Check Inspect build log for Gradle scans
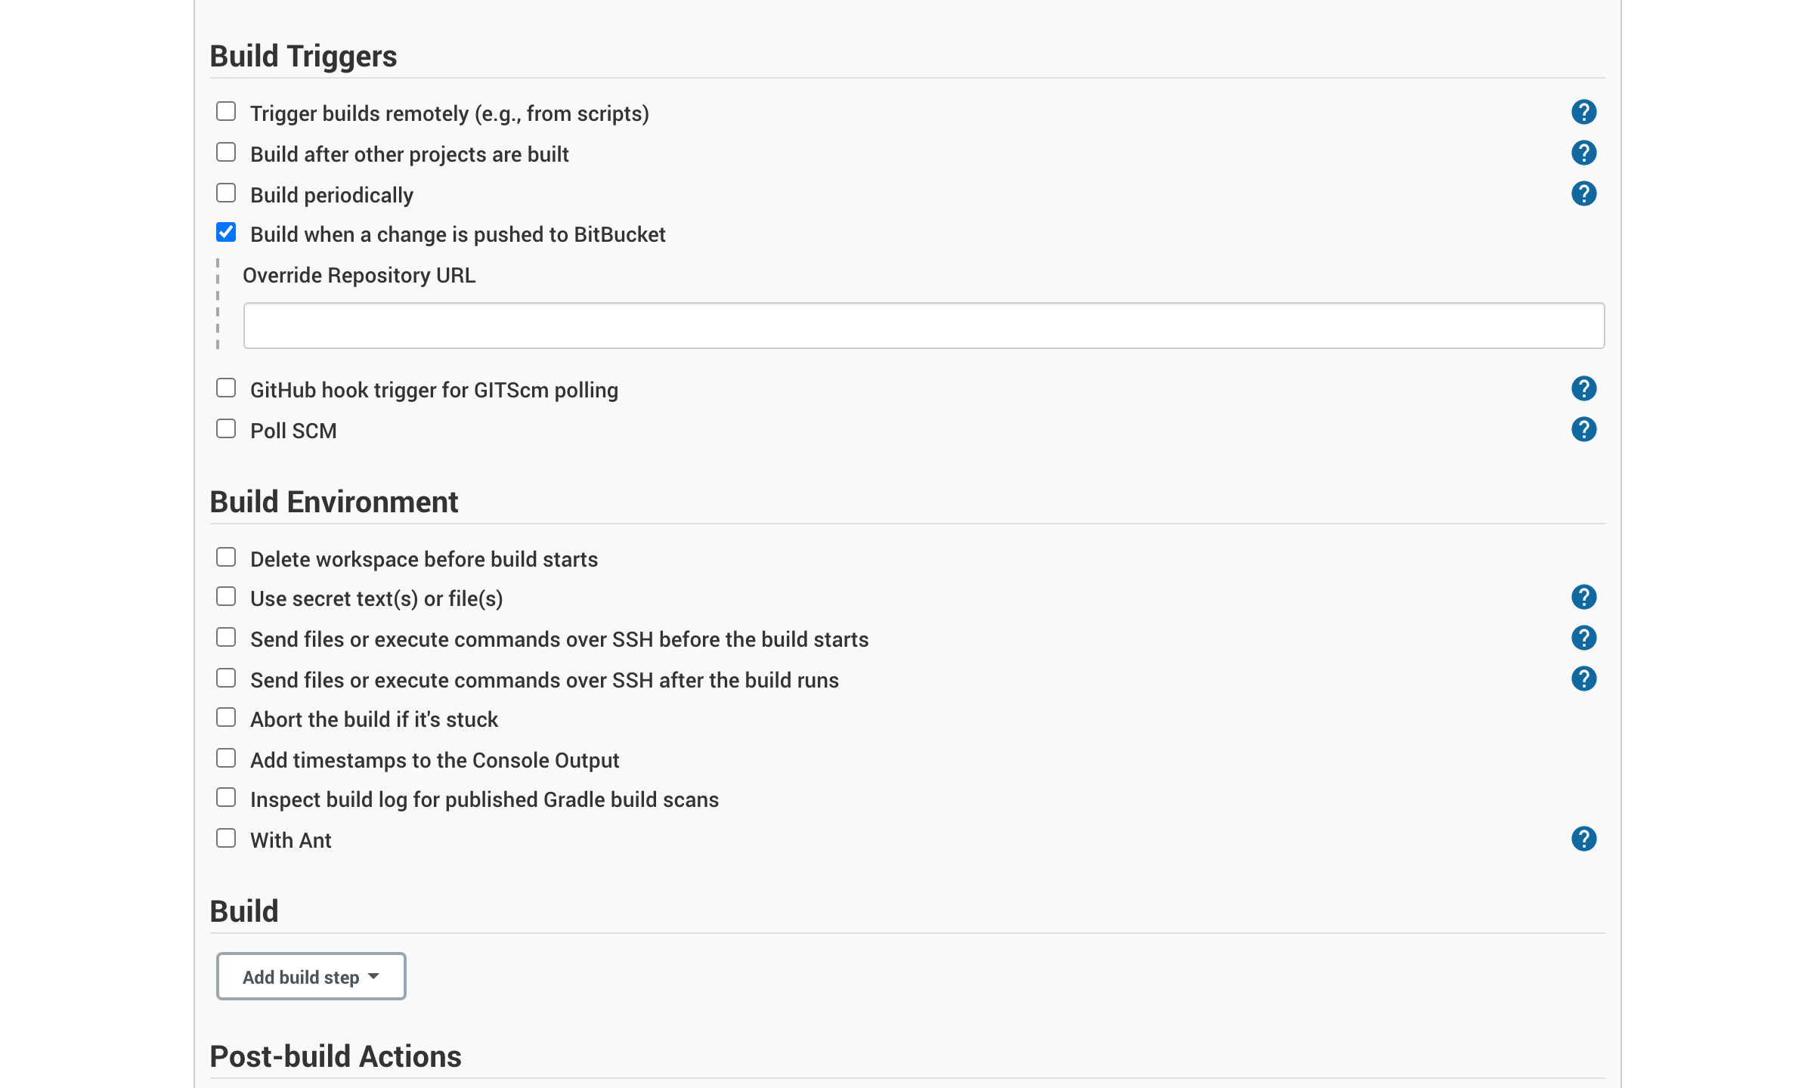The width and height of the screenshot is (1814, 1088). click(x=226, y=798)
